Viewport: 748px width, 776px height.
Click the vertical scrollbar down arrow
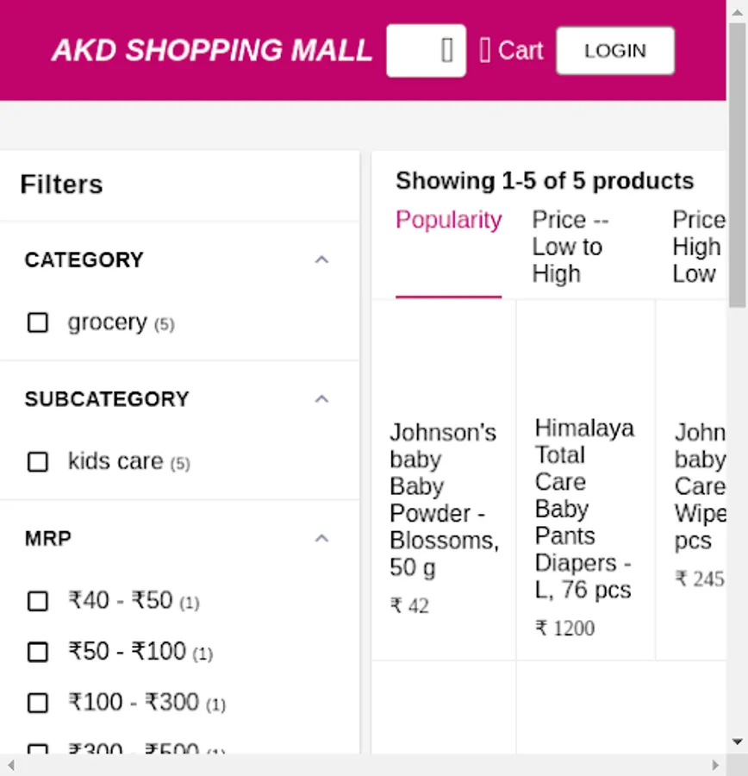738,742
